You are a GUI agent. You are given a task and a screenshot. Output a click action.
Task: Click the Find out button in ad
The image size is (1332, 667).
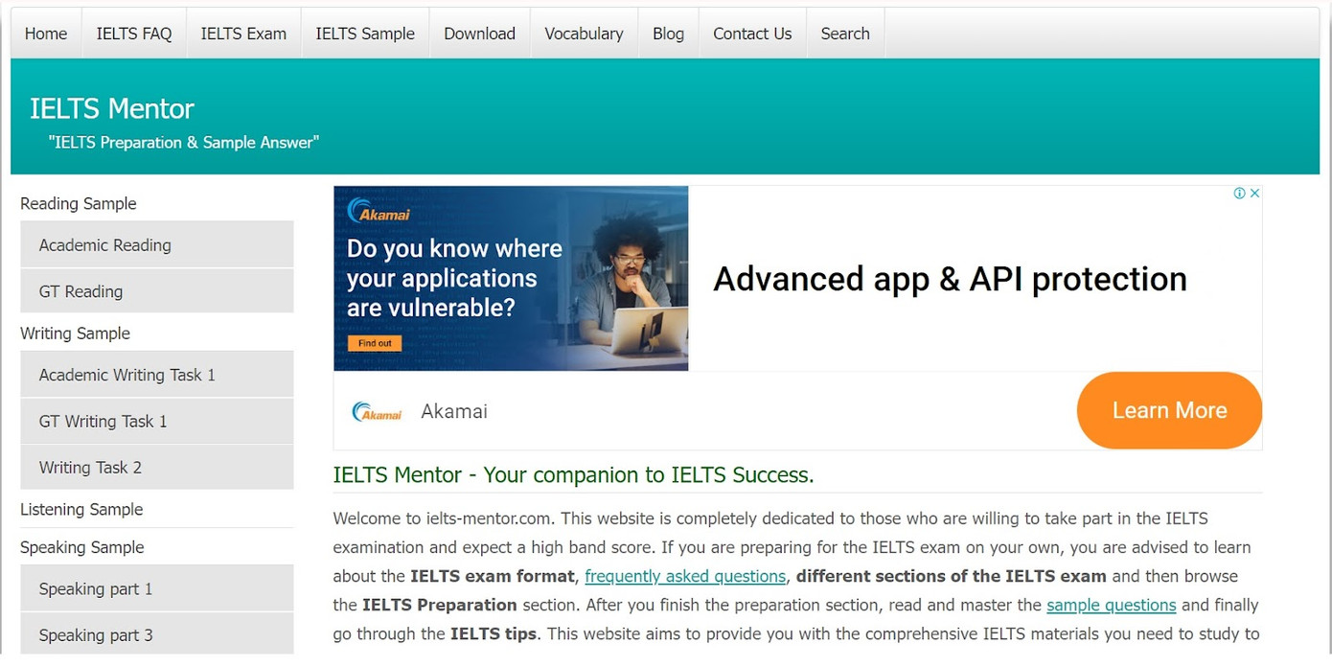375,343
